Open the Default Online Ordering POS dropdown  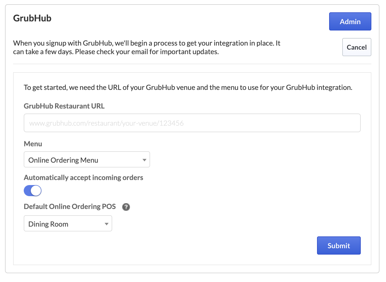tap(68, 223)
